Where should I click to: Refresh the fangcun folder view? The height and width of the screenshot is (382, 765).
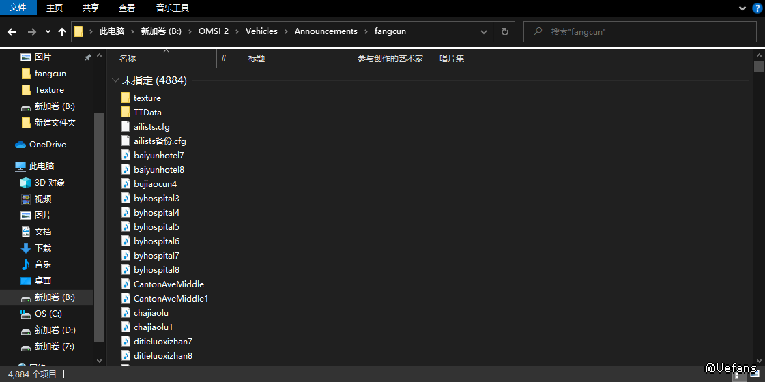tap(505, 31)
